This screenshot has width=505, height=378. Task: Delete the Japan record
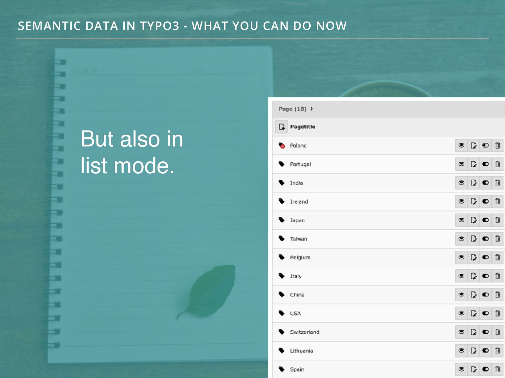pos(498,220)
